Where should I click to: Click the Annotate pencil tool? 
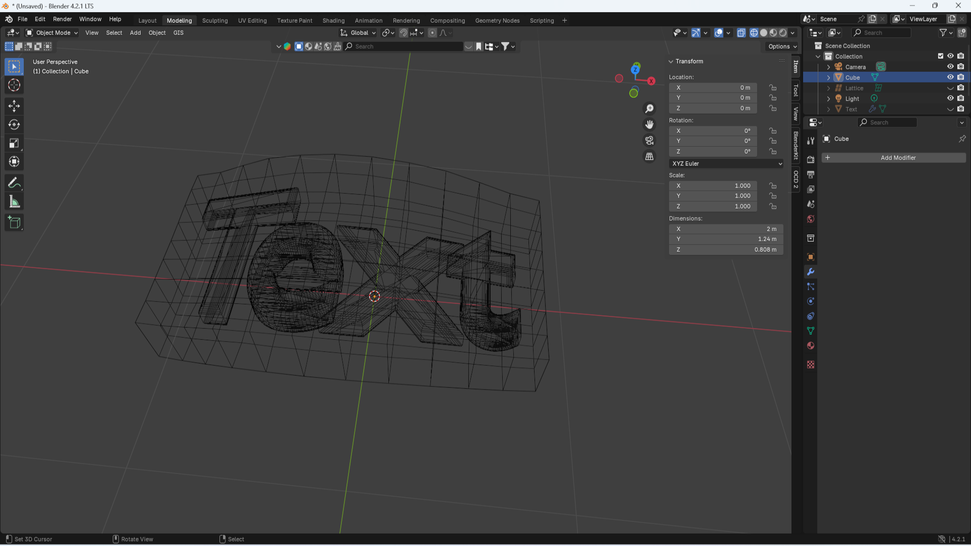point(14,183)
